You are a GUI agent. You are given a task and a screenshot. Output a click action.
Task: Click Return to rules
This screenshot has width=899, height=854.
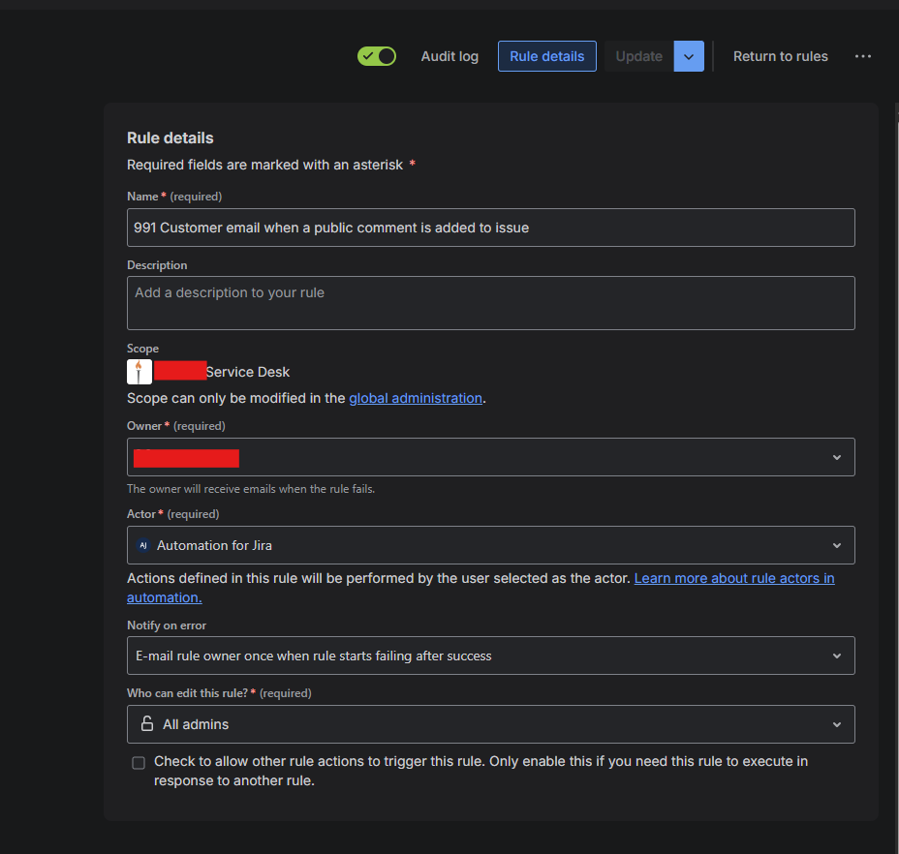click(780, 56)
